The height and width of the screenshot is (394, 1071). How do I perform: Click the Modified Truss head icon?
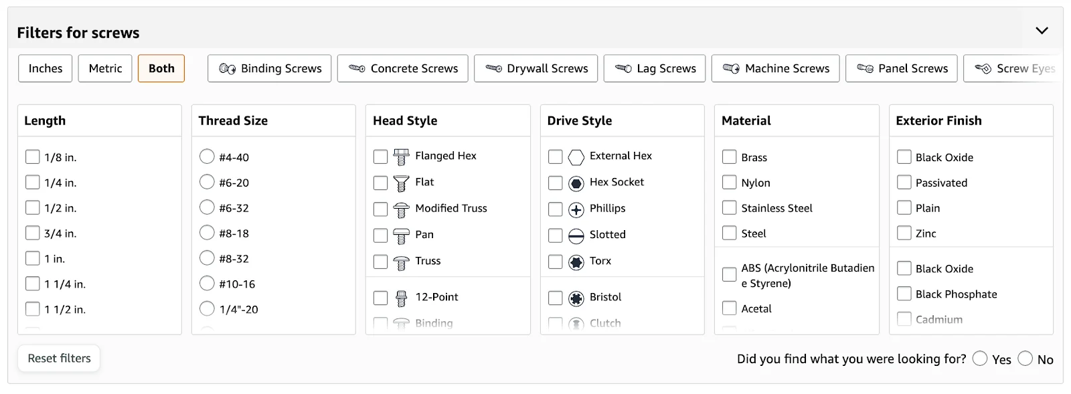(401, 209)
